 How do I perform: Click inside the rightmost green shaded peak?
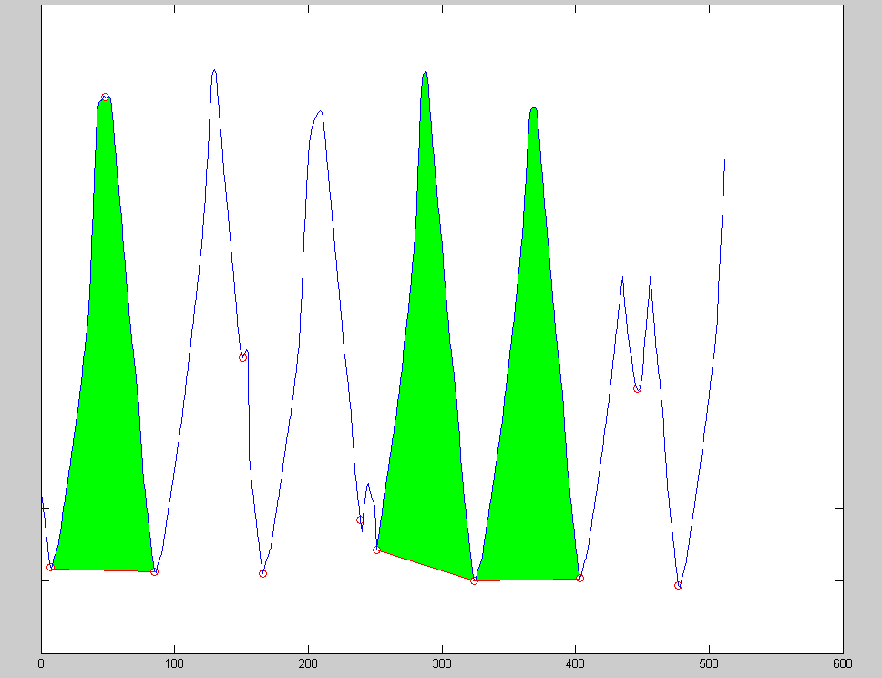531,410
